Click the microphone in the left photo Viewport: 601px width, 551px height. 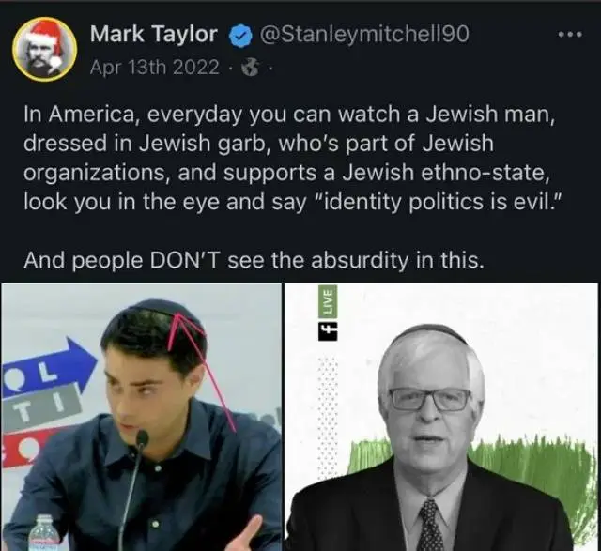132,486
